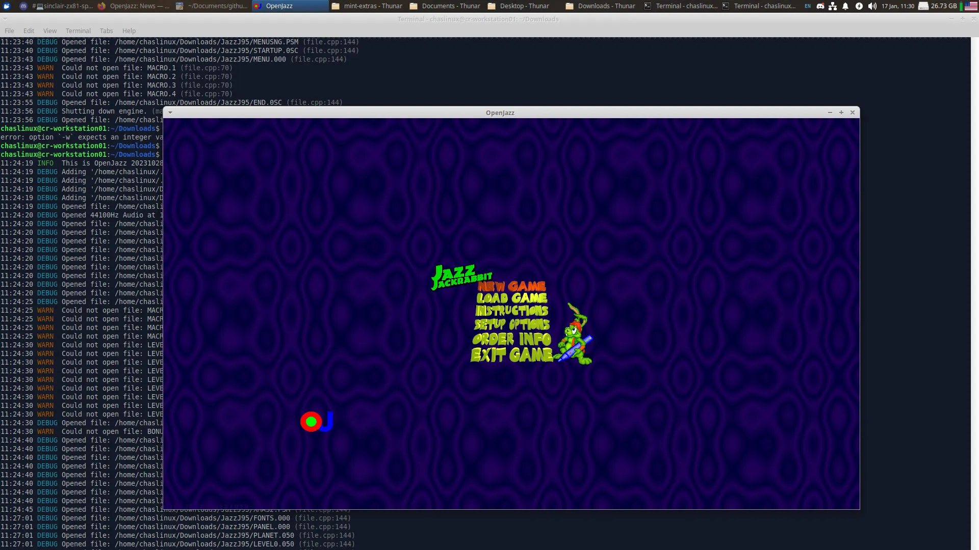This screenshot has height=550, width=979.
Task: Select ORDER INFO in Jazz Jackrabbit menu
Action: click(x=512, y=339)
